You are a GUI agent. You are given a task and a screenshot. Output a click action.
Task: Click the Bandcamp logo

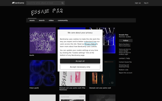tap(18, 3)
